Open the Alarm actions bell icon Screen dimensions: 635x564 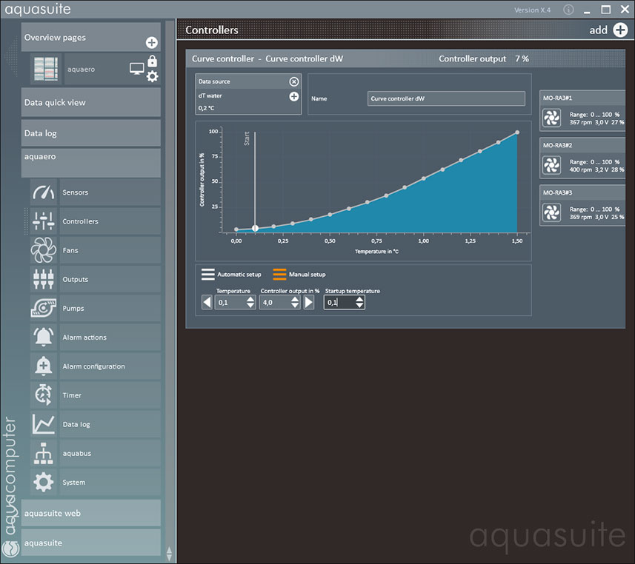pos(43,337)
